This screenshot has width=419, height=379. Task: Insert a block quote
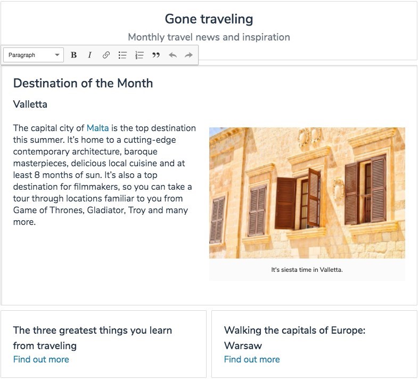[156, 55]
